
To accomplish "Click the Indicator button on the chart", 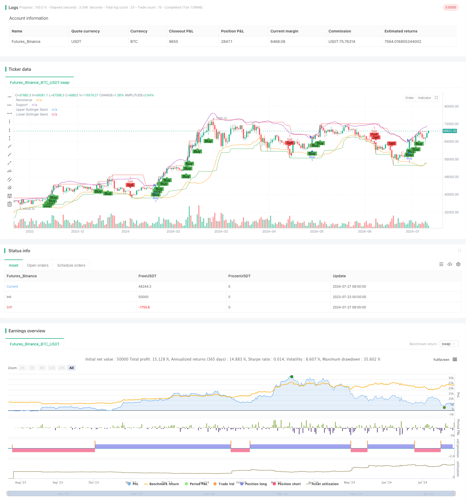I will [x=424, y=98].
